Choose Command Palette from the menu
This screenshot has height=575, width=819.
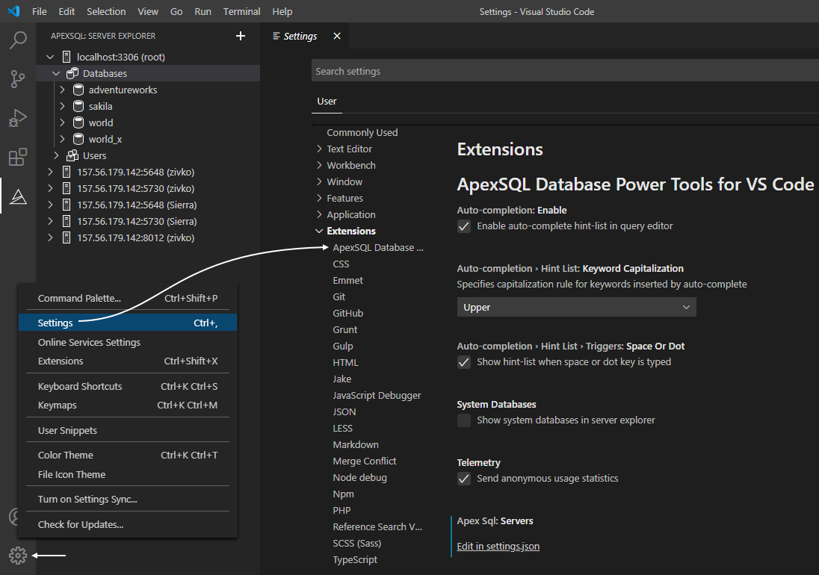click(128, 299)
